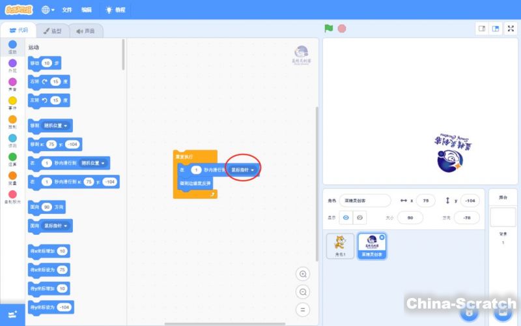The width and height of the screenshot is (521, 326).
Task: Open the 文件 menu
Action: tap(67, 10)
